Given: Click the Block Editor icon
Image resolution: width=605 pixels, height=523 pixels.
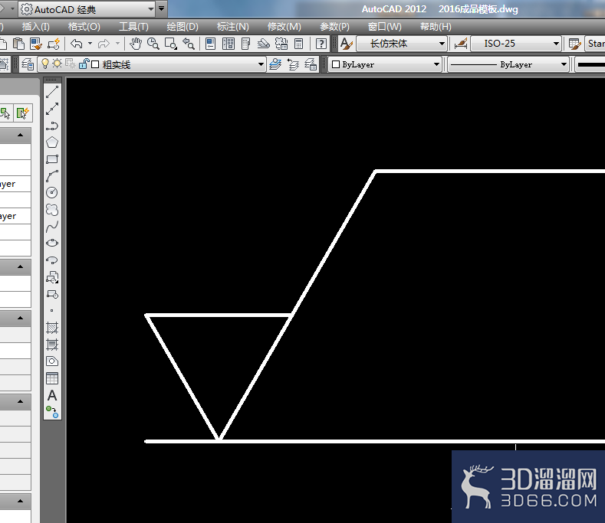Looking at the screenshot, I should (54, 44).
